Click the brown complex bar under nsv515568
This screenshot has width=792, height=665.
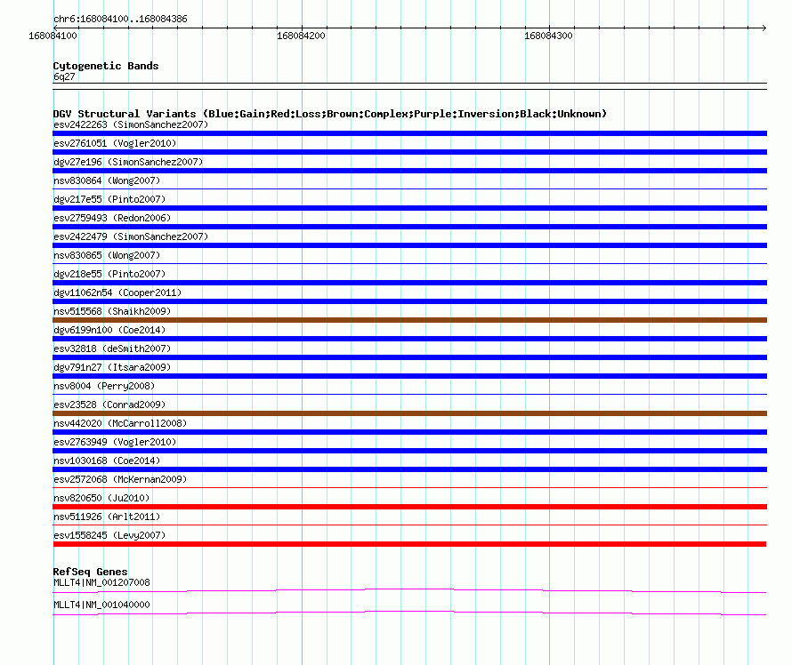pyautogui.click(x=409, y=320)
